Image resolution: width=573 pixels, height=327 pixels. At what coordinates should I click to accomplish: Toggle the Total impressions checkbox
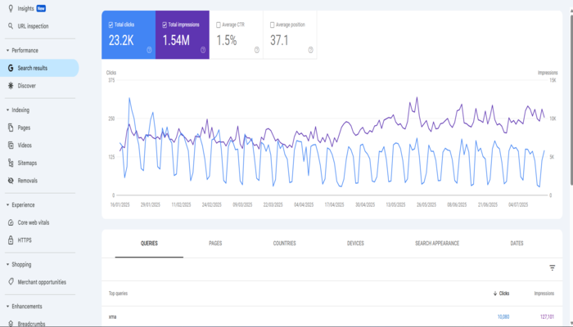165,25
